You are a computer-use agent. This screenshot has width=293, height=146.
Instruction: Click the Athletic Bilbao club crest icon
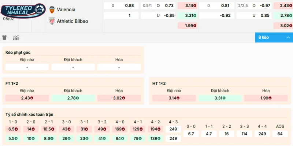52,21
